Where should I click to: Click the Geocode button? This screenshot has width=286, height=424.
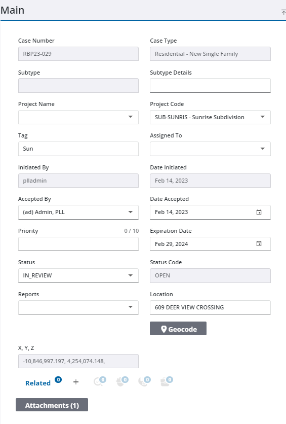coord(178,329)
